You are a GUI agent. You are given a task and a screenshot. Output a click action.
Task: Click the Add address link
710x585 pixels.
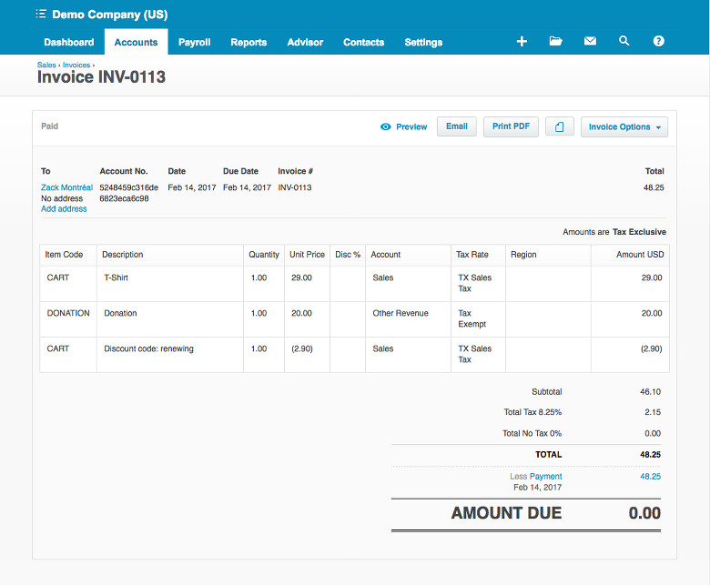coord(64,209)
